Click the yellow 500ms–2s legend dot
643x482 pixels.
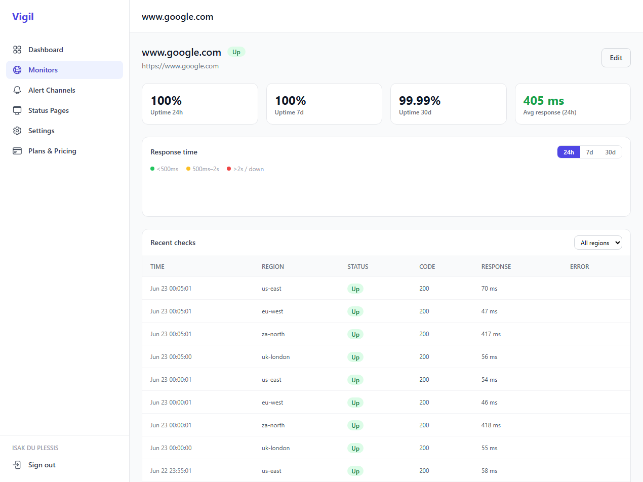click(188, 169)
